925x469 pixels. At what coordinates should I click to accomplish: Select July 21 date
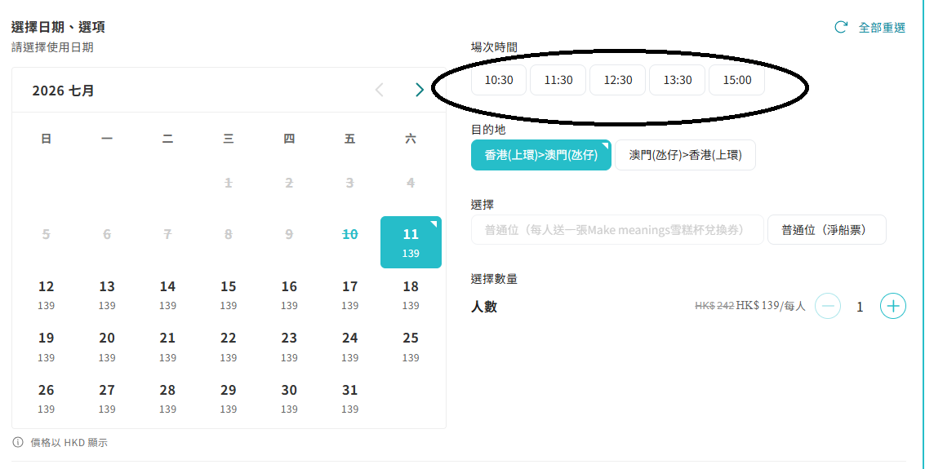(x=167, y=346)
